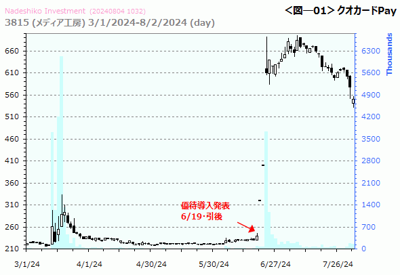Click volume axis label 2100
This screenshot has height=275, width=400.
pyautogui.click(x=371, y=183)
